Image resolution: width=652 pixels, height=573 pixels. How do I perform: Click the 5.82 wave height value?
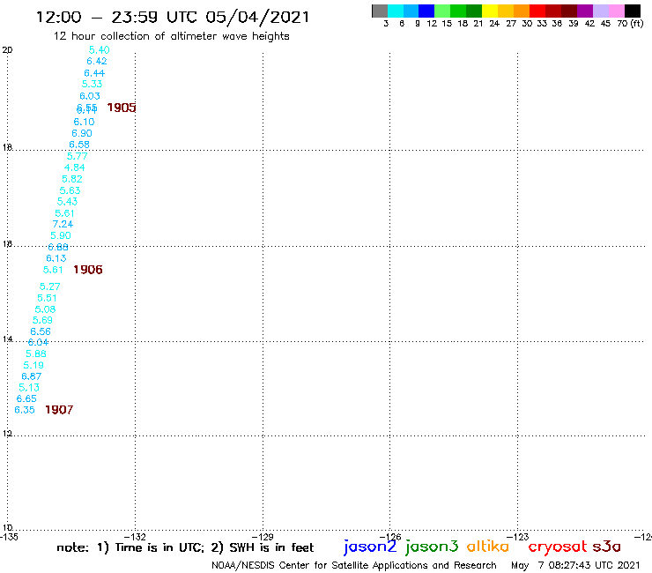(72, 179)
